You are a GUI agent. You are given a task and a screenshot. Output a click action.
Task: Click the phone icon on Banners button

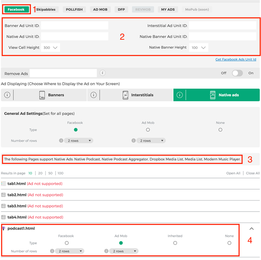click(x=42, y=95)
